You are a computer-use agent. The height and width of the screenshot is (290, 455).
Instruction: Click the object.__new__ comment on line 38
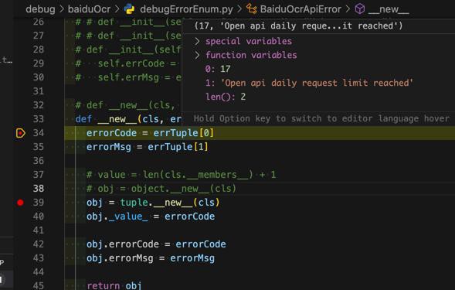pos(161,189)
